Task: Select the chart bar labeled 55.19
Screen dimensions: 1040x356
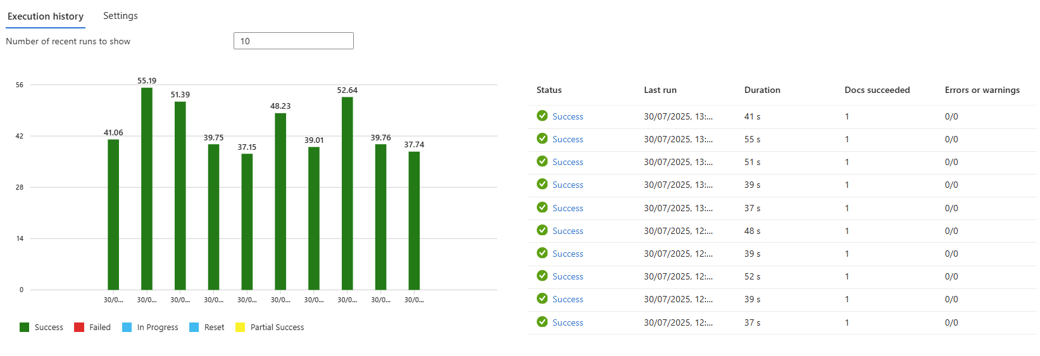Action: 147,188
